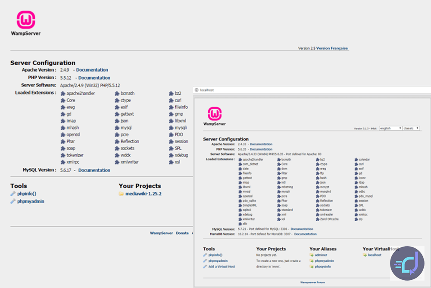431x288 pixels.
Task: Open the MySQL 5.7.21 Documentation link
Action: click(302, 229)
